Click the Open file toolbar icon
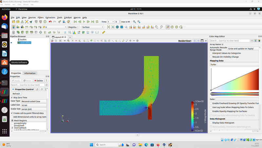Screen dimensions: 262x148 (13, 22)
